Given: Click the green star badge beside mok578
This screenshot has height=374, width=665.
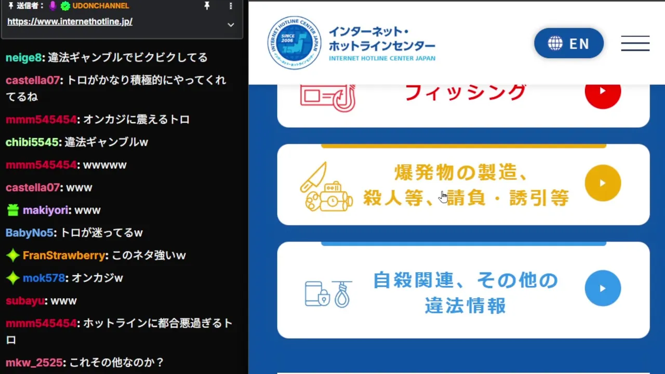Looking at the screenshot, I should (13, 278).
